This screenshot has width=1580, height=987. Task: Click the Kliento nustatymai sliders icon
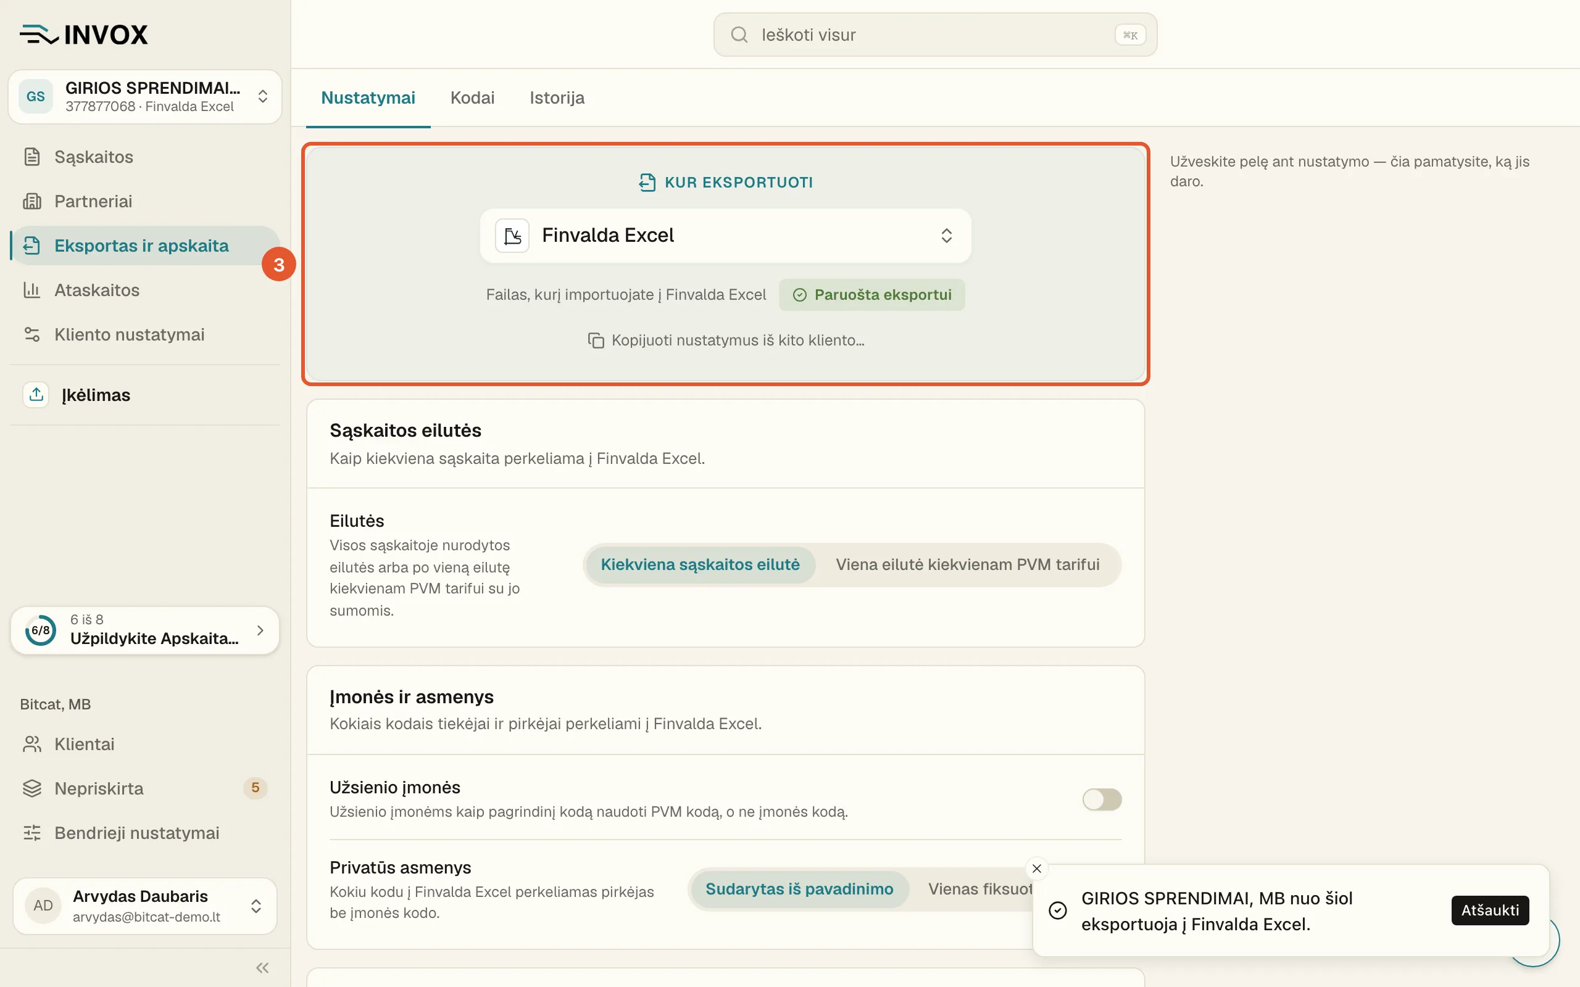[x=32, y=334]
